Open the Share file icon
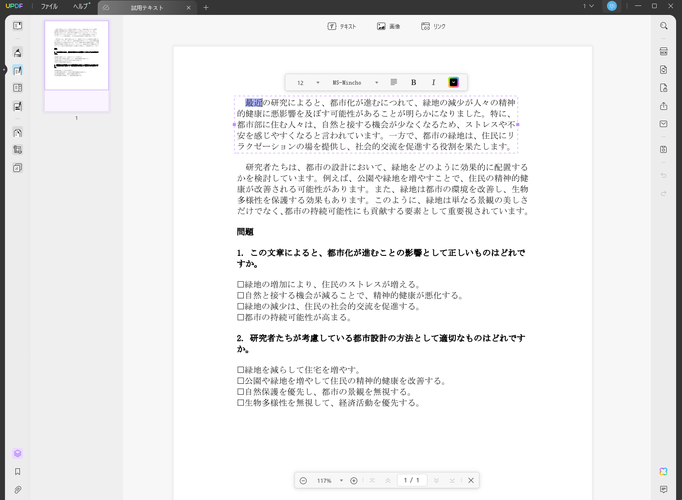This screenshot has height=500, width=682. coord(663,106)
